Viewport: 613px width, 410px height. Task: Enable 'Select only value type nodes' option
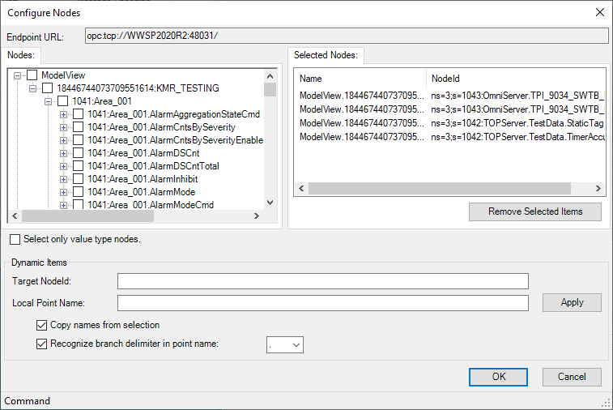pos(16,240)
